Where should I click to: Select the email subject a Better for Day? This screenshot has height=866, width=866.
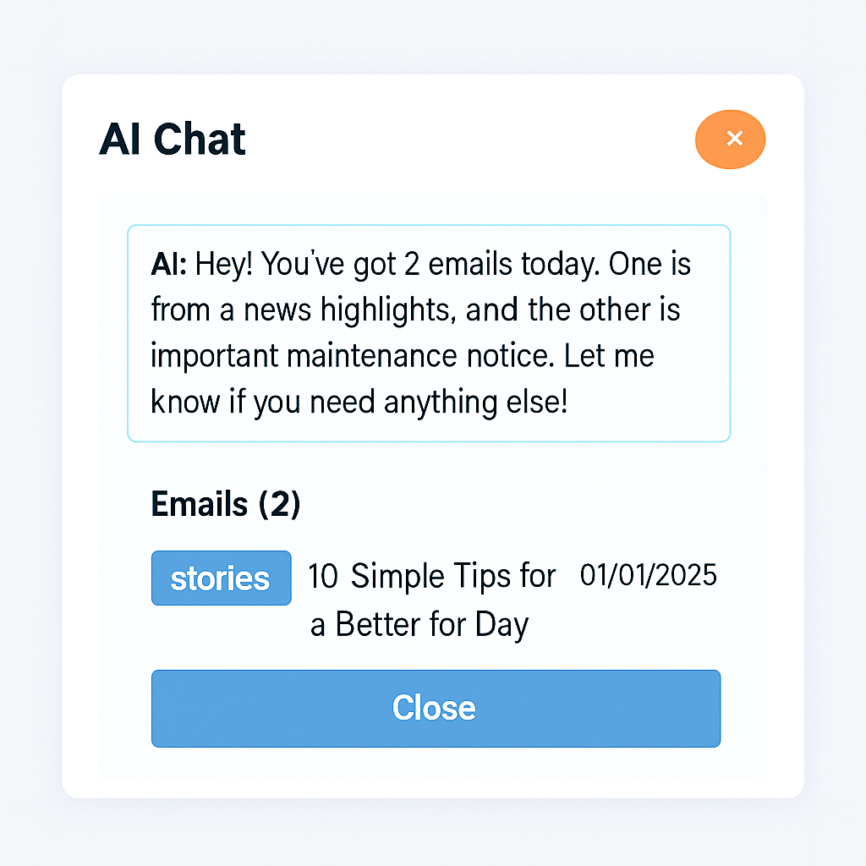tap(419, 624)
